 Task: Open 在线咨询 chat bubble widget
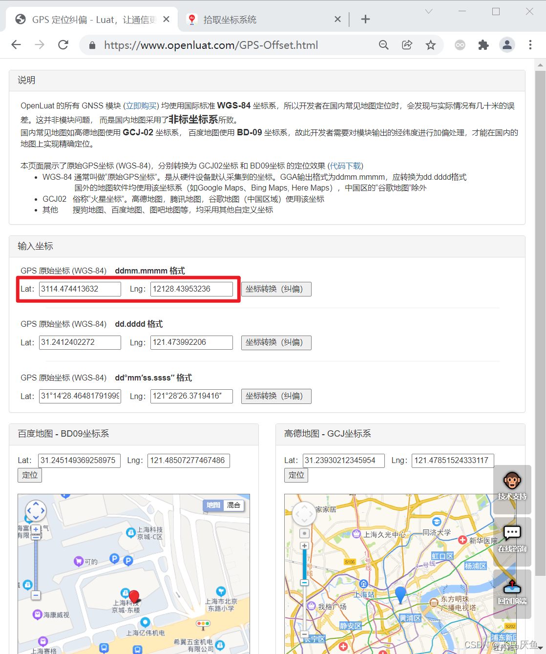point(512,541)
